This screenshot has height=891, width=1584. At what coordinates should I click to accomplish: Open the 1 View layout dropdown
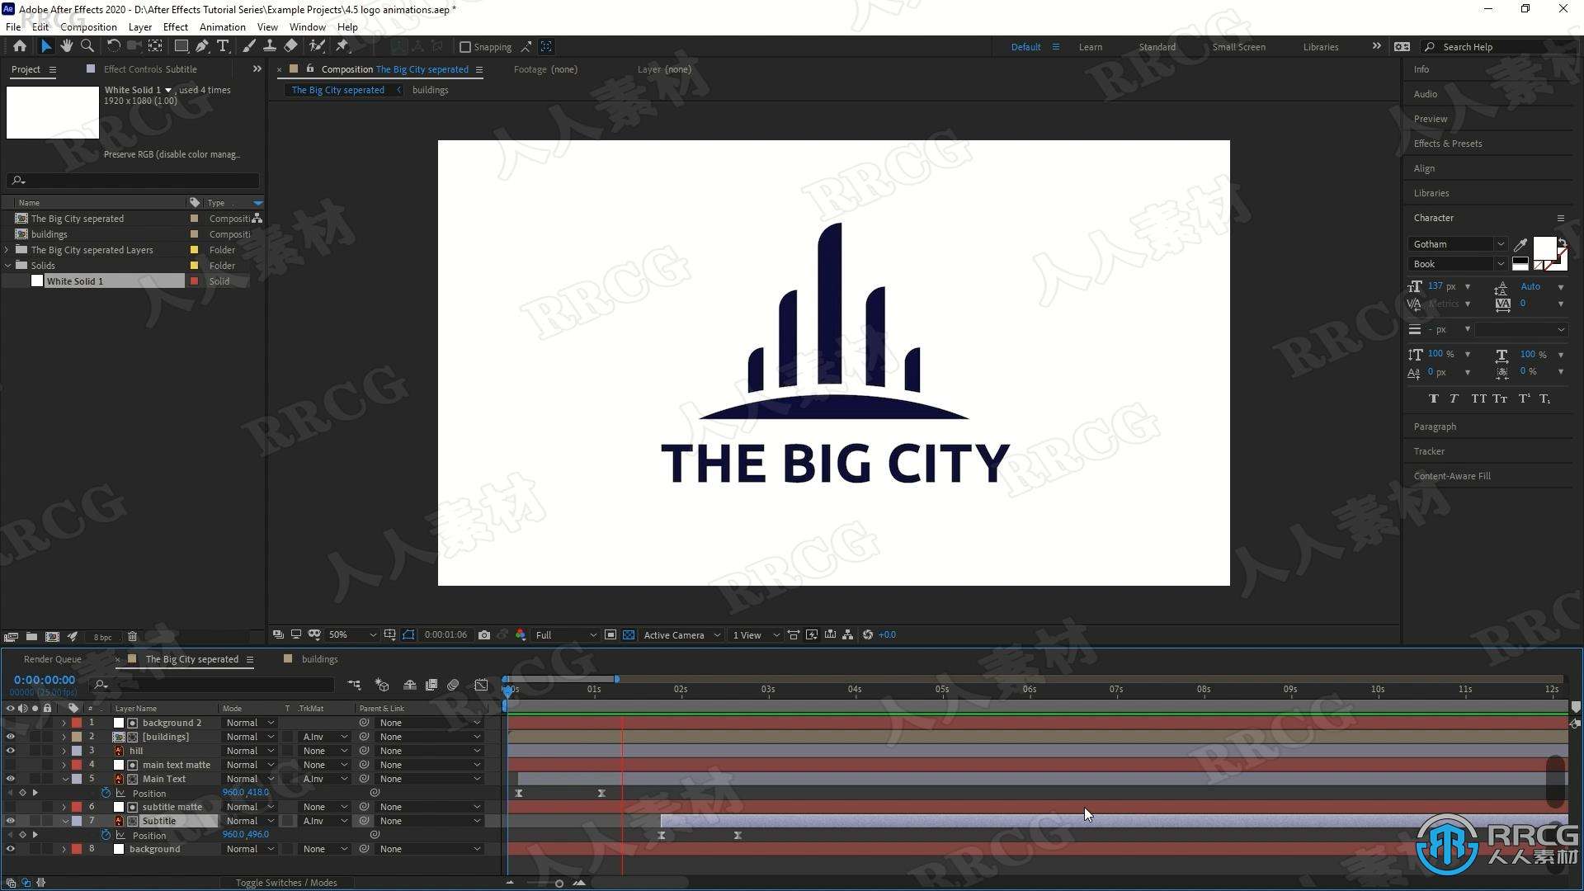(x=755, y=635)
